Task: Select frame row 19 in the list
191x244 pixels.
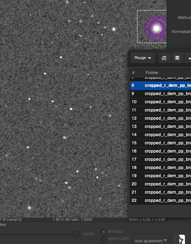Action: click(161, 176)
